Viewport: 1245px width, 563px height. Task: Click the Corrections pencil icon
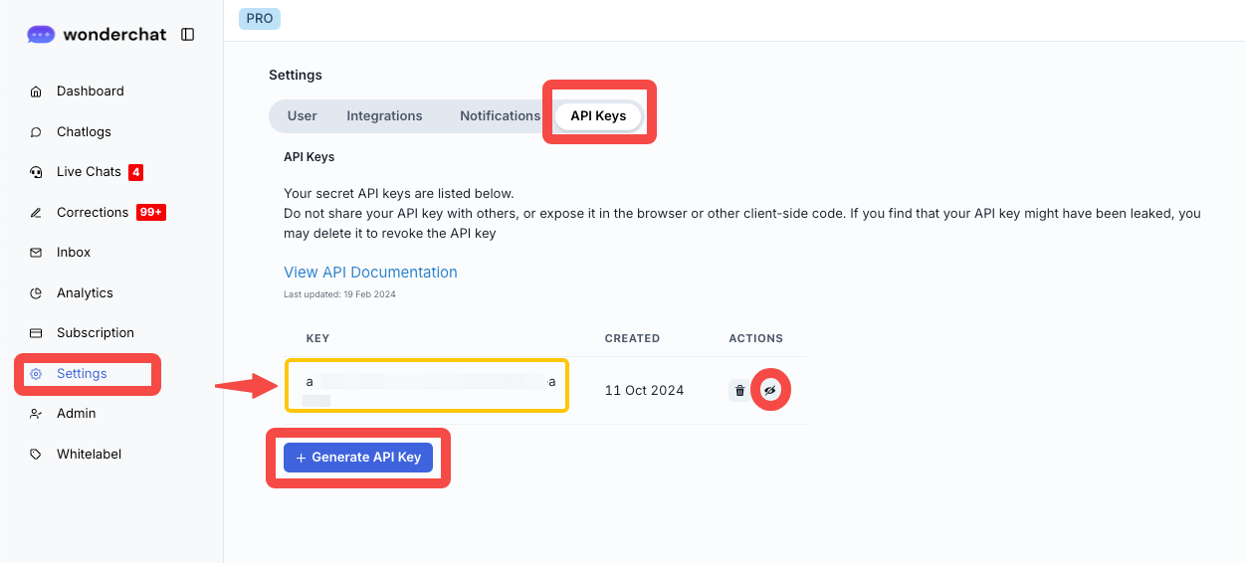36,213
